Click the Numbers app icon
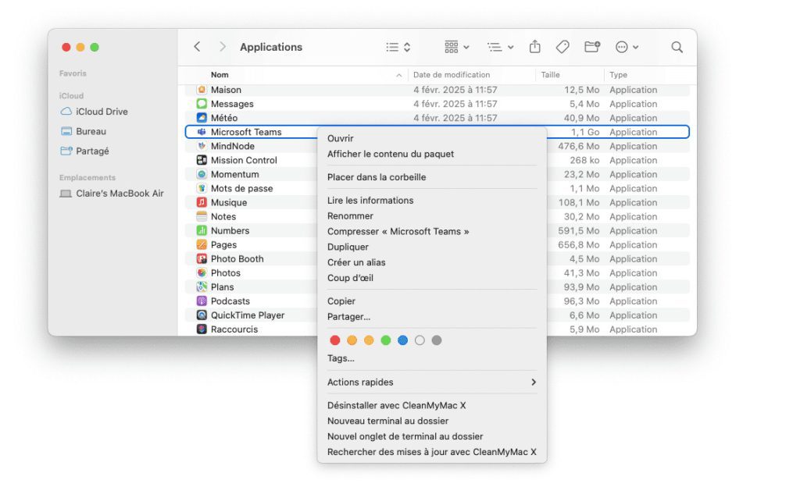800x491 pixels. coord(202,230)
